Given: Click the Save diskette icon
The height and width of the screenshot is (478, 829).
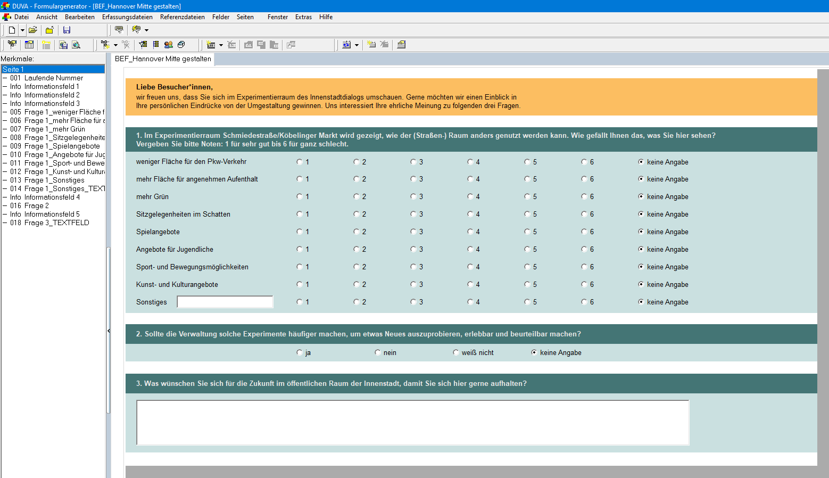Looking at the screenshot, I should [x=67, y=30].
